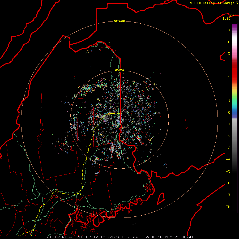Viewport: 239px width, 239px height.
Task: Click the 10 DEC 25 00:41 timestamp
Action: [x=176, y=237]
